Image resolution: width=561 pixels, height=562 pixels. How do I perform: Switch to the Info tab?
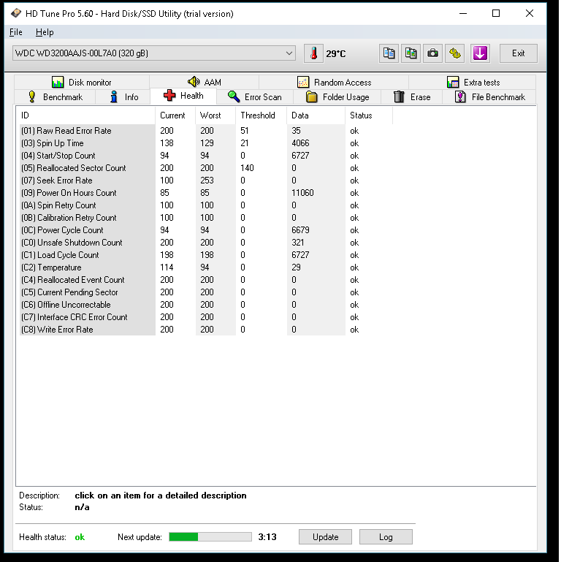pos(123,97)
